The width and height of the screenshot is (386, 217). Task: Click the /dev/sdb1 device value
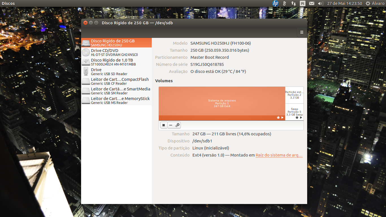202,141
